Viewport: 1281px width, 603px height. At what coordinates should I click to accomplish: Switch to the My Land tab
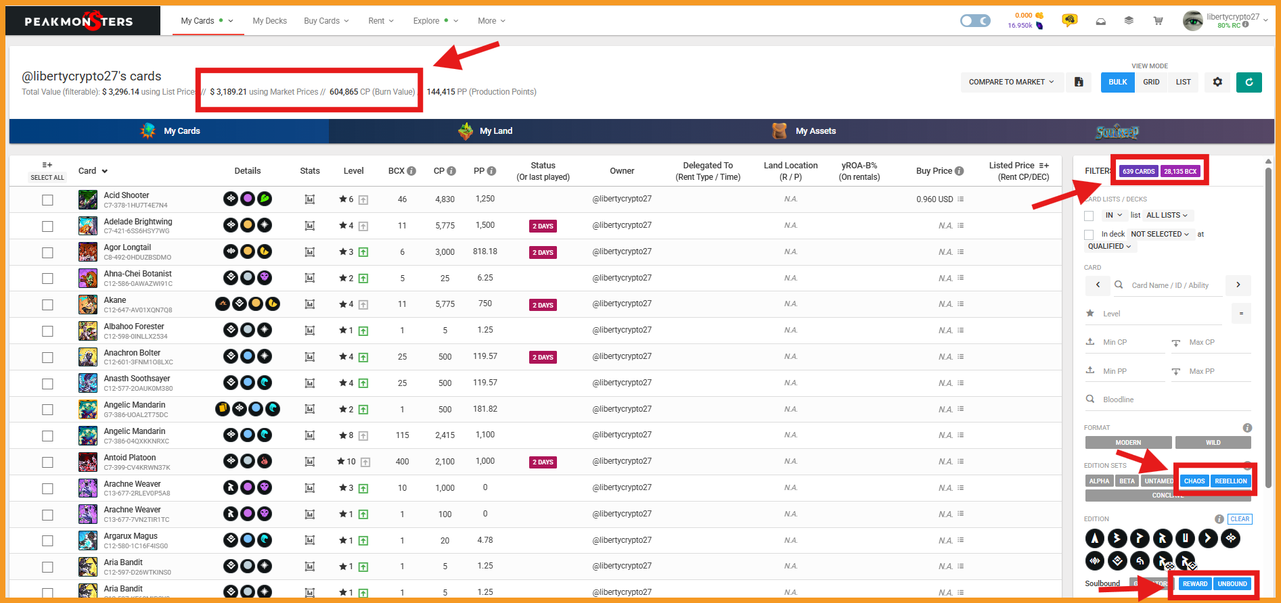point(487,131)
